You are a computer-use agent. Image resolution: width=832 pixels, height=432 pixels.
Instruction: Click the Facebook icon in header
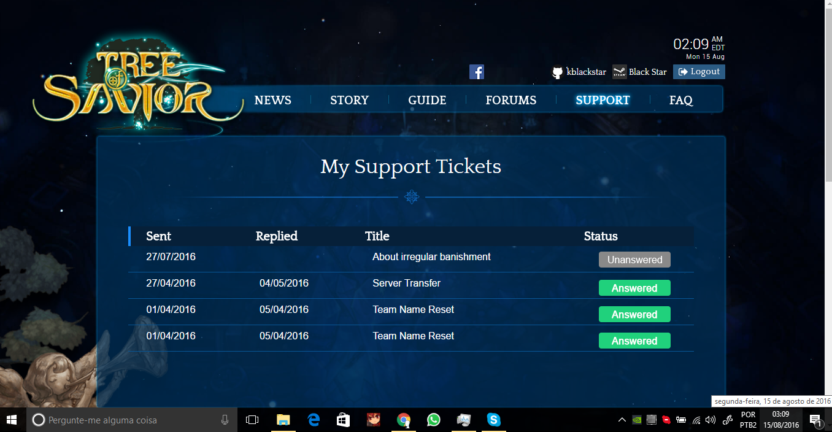point(477,72)
